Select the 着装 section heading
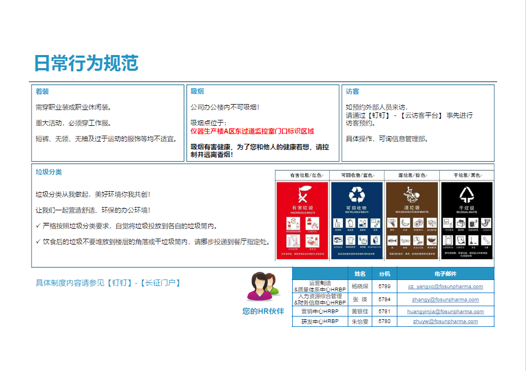Image resolution: width=526 pixels, height=371 pixels. [x=43, y=92]
